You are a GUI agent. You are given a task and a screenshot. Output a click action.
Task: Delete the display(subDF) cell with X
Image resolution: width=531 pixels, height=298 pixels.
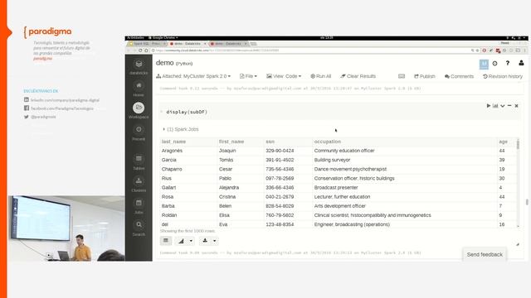click(x=516, y=106)
